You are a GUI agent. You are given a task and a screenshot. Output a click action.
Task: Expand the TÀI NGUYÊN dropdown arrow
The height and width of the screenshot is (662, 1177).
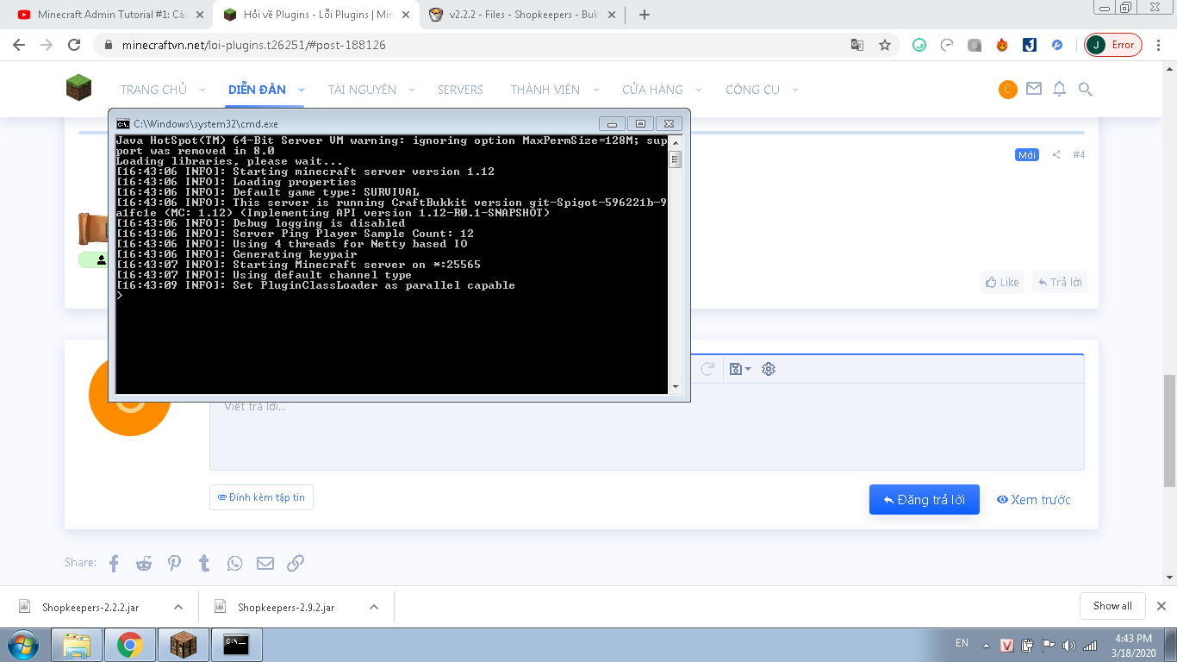pyautogui.click(x=411, y=90)
